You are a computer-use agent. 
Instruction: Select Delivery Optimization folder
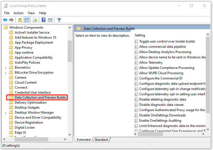pyautogui.click(x=31, y=102)
